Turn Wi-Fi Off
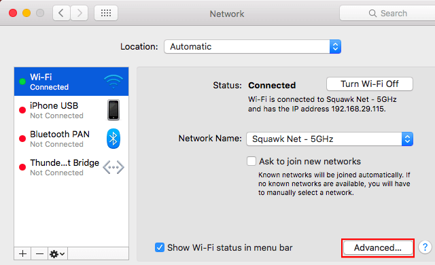The width and height of the screenshot is (435, 265). click(370, 84)
